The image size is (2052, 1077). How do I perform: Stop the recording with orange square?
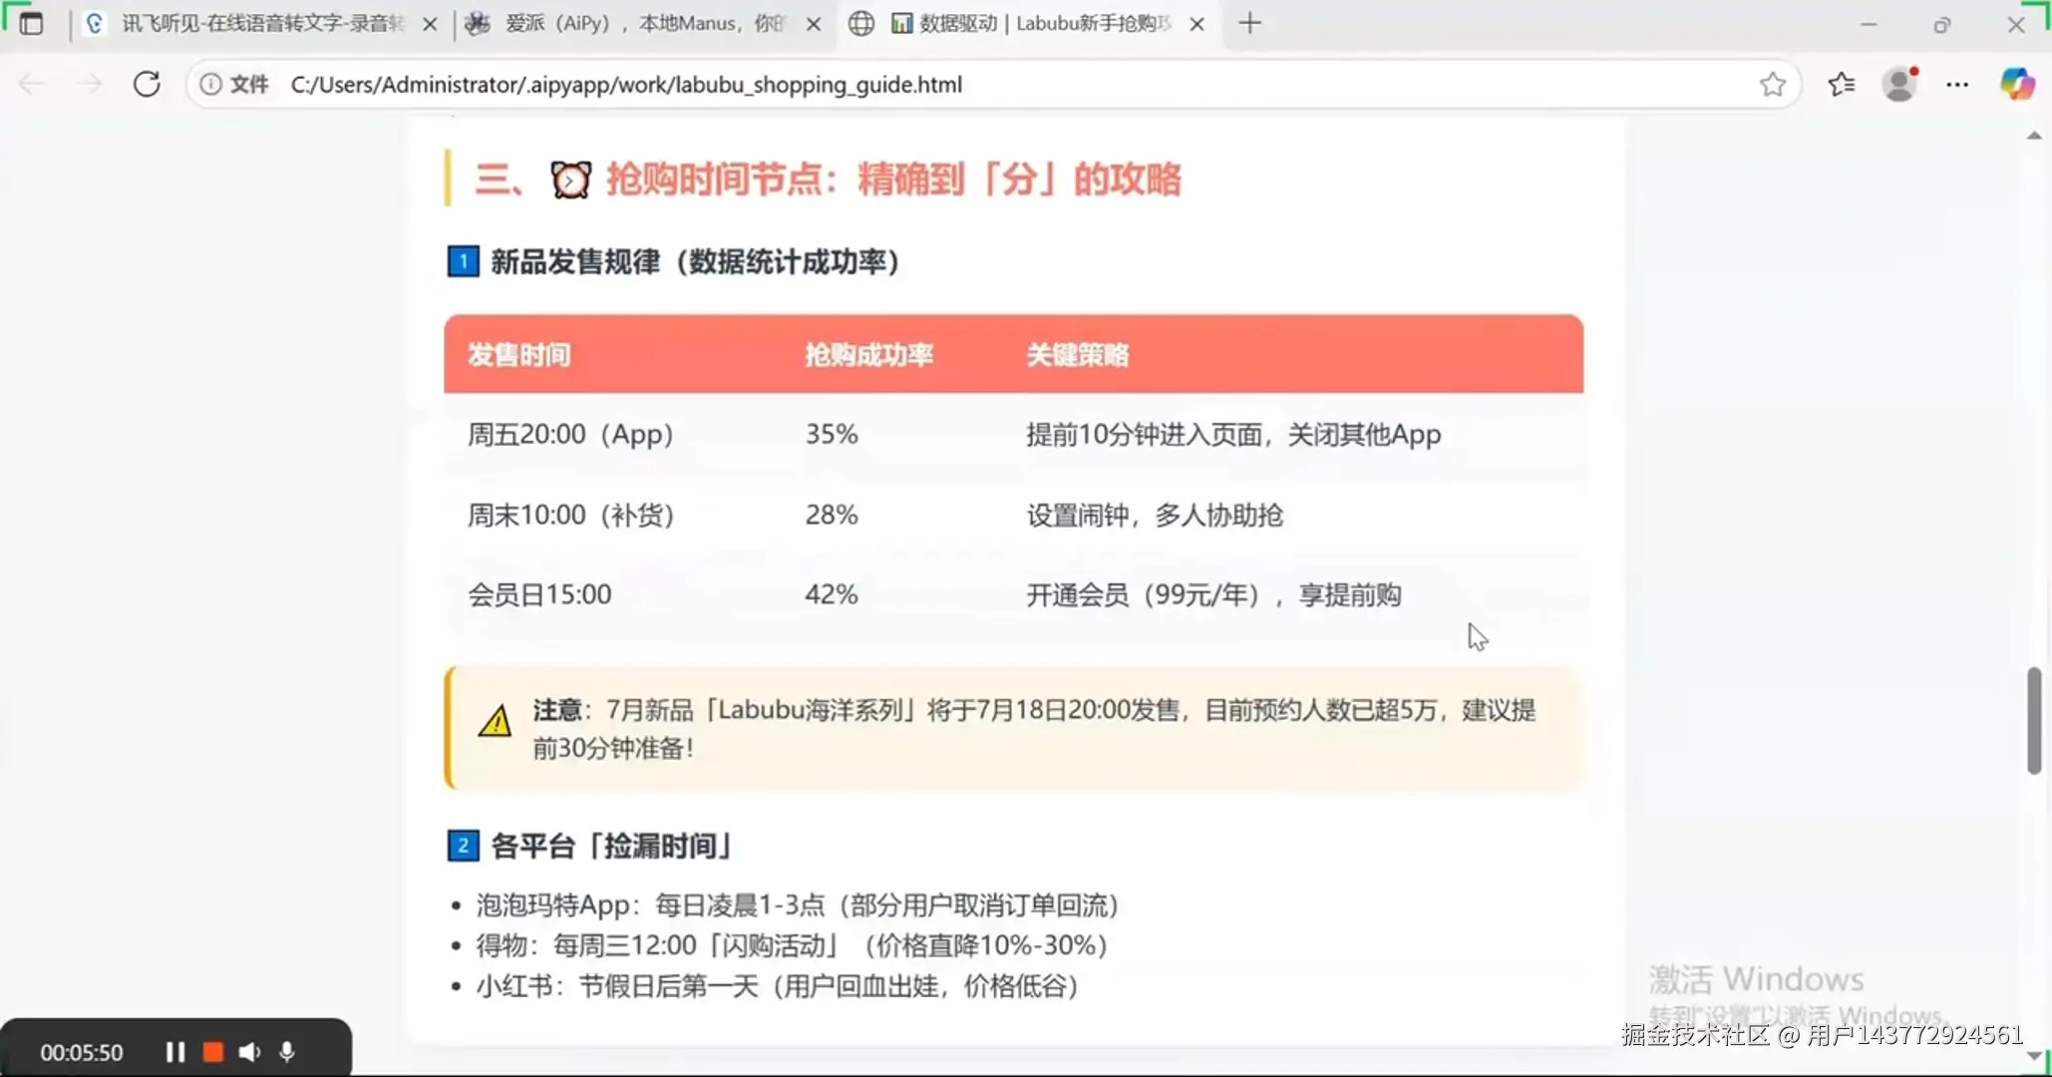(212, 1052)
